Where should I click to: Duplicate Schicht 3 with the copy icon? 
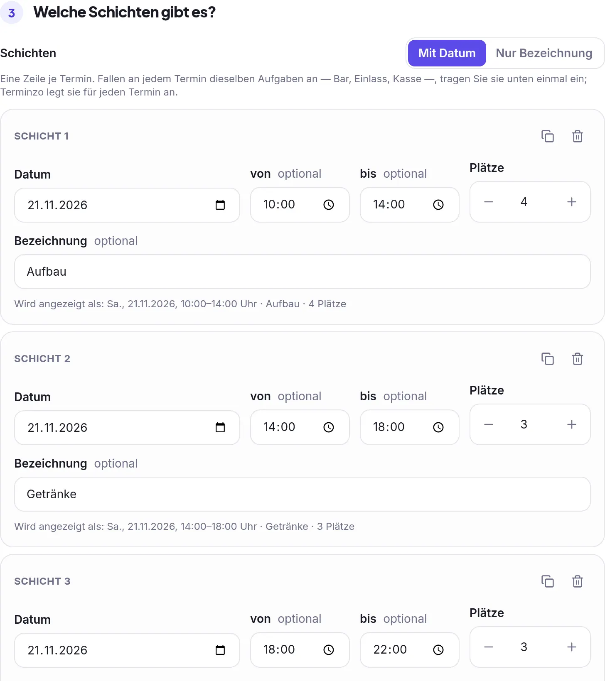point(548,581)
